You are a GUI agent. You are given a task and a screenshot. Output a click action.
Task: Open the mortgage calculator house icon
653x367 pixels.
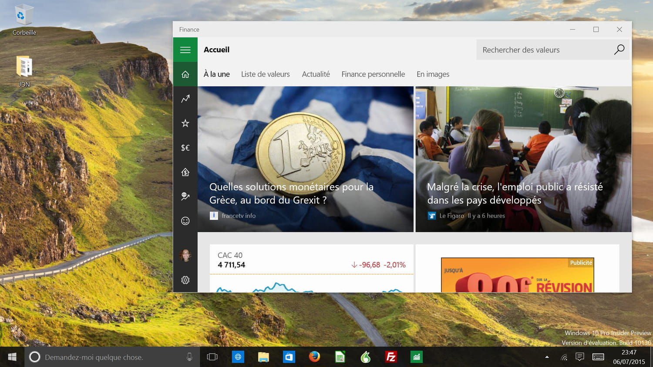pyautogui.click(x=185, y=172)
